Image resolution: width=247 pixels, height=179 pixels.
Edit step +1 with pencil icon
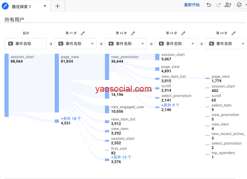coord(83,33)
